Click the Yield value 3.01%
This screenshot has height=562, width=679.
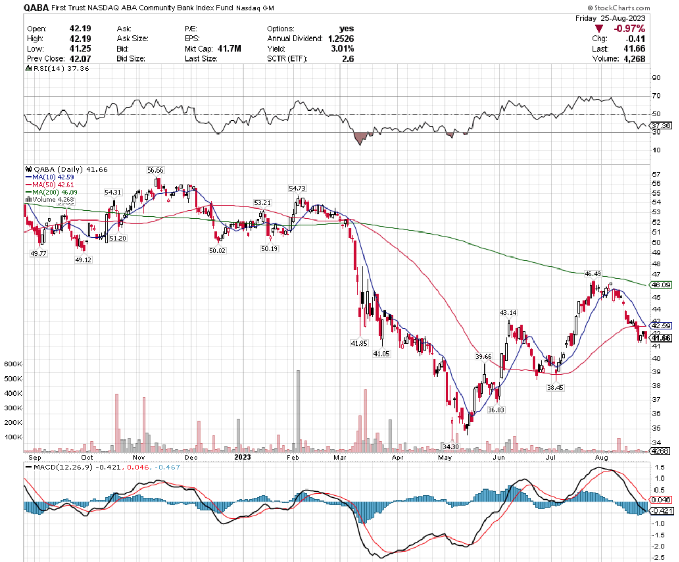tap(343, 48)
